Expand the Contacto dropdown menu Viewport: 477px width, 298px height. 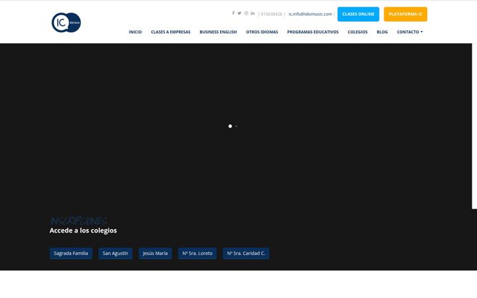410,32
